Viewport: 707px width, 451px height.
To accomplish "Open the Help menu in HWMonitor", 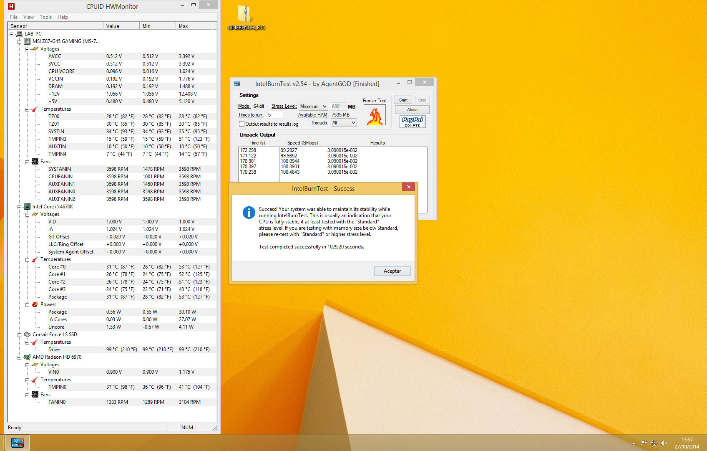I will point(63,17).
